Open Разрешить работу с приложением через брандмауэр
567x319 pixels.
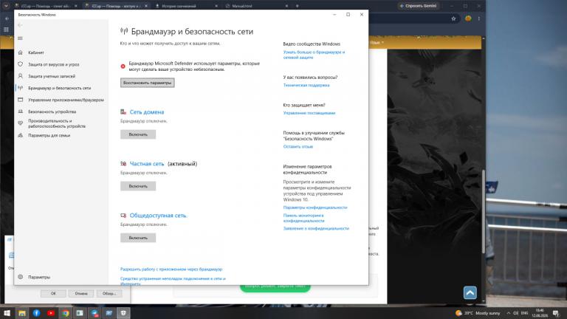click(x=171, y=270)
